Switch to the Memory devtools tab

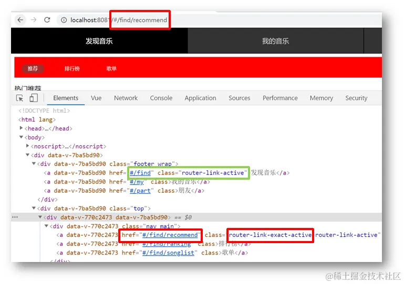point(322,98)
